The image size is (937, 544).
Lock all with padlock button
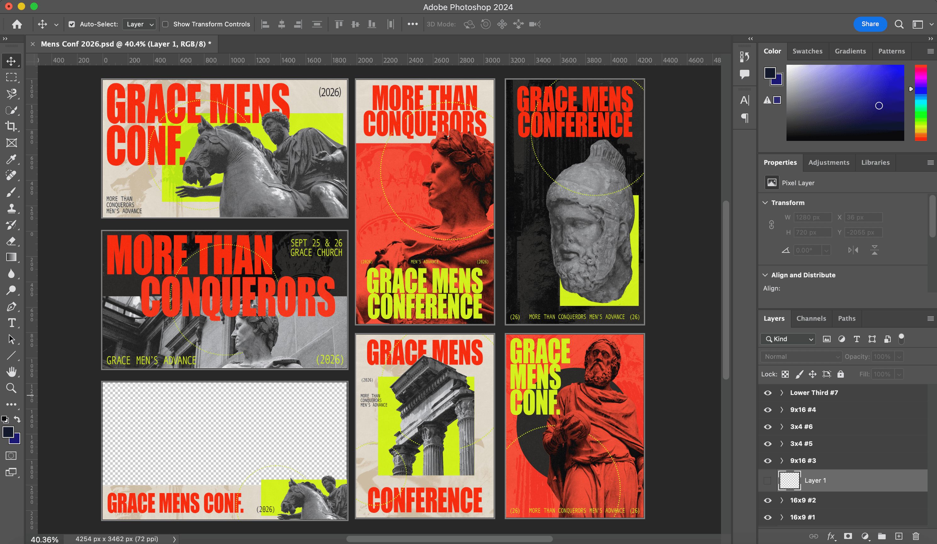point(840,374)
